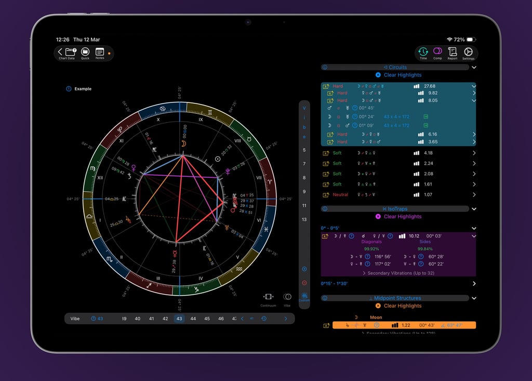Toggle highlight on Soft 2.08 circuit
Image resolution: width=532 pixels, height=381 pixels.
pos(326,174)
